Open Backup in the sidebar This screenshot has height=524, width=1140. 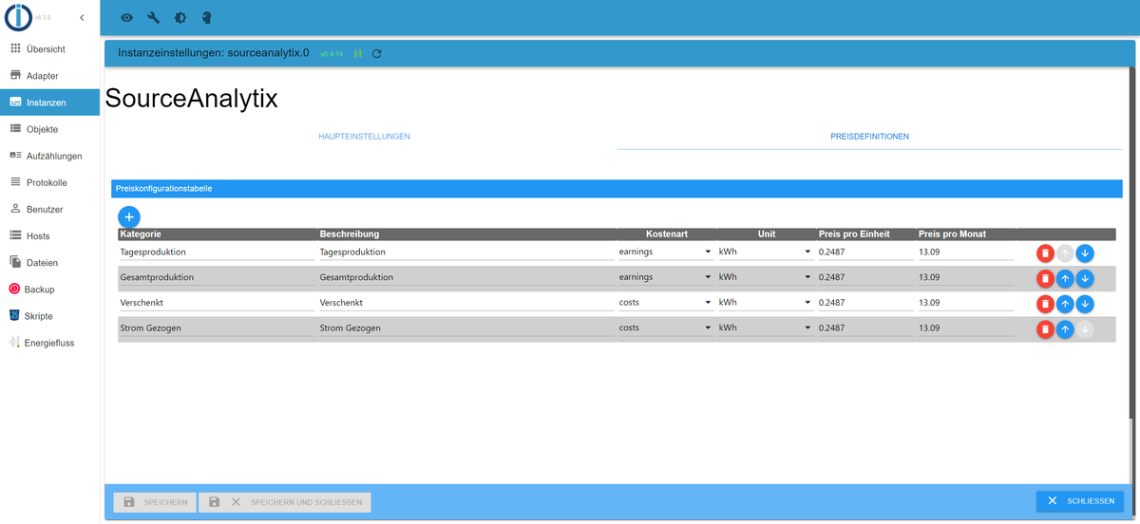49,289
